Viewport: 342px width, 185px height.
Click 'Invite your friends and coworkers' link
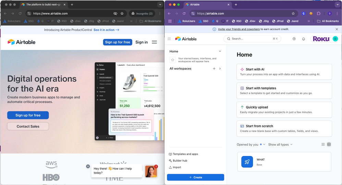click(239, 29)
